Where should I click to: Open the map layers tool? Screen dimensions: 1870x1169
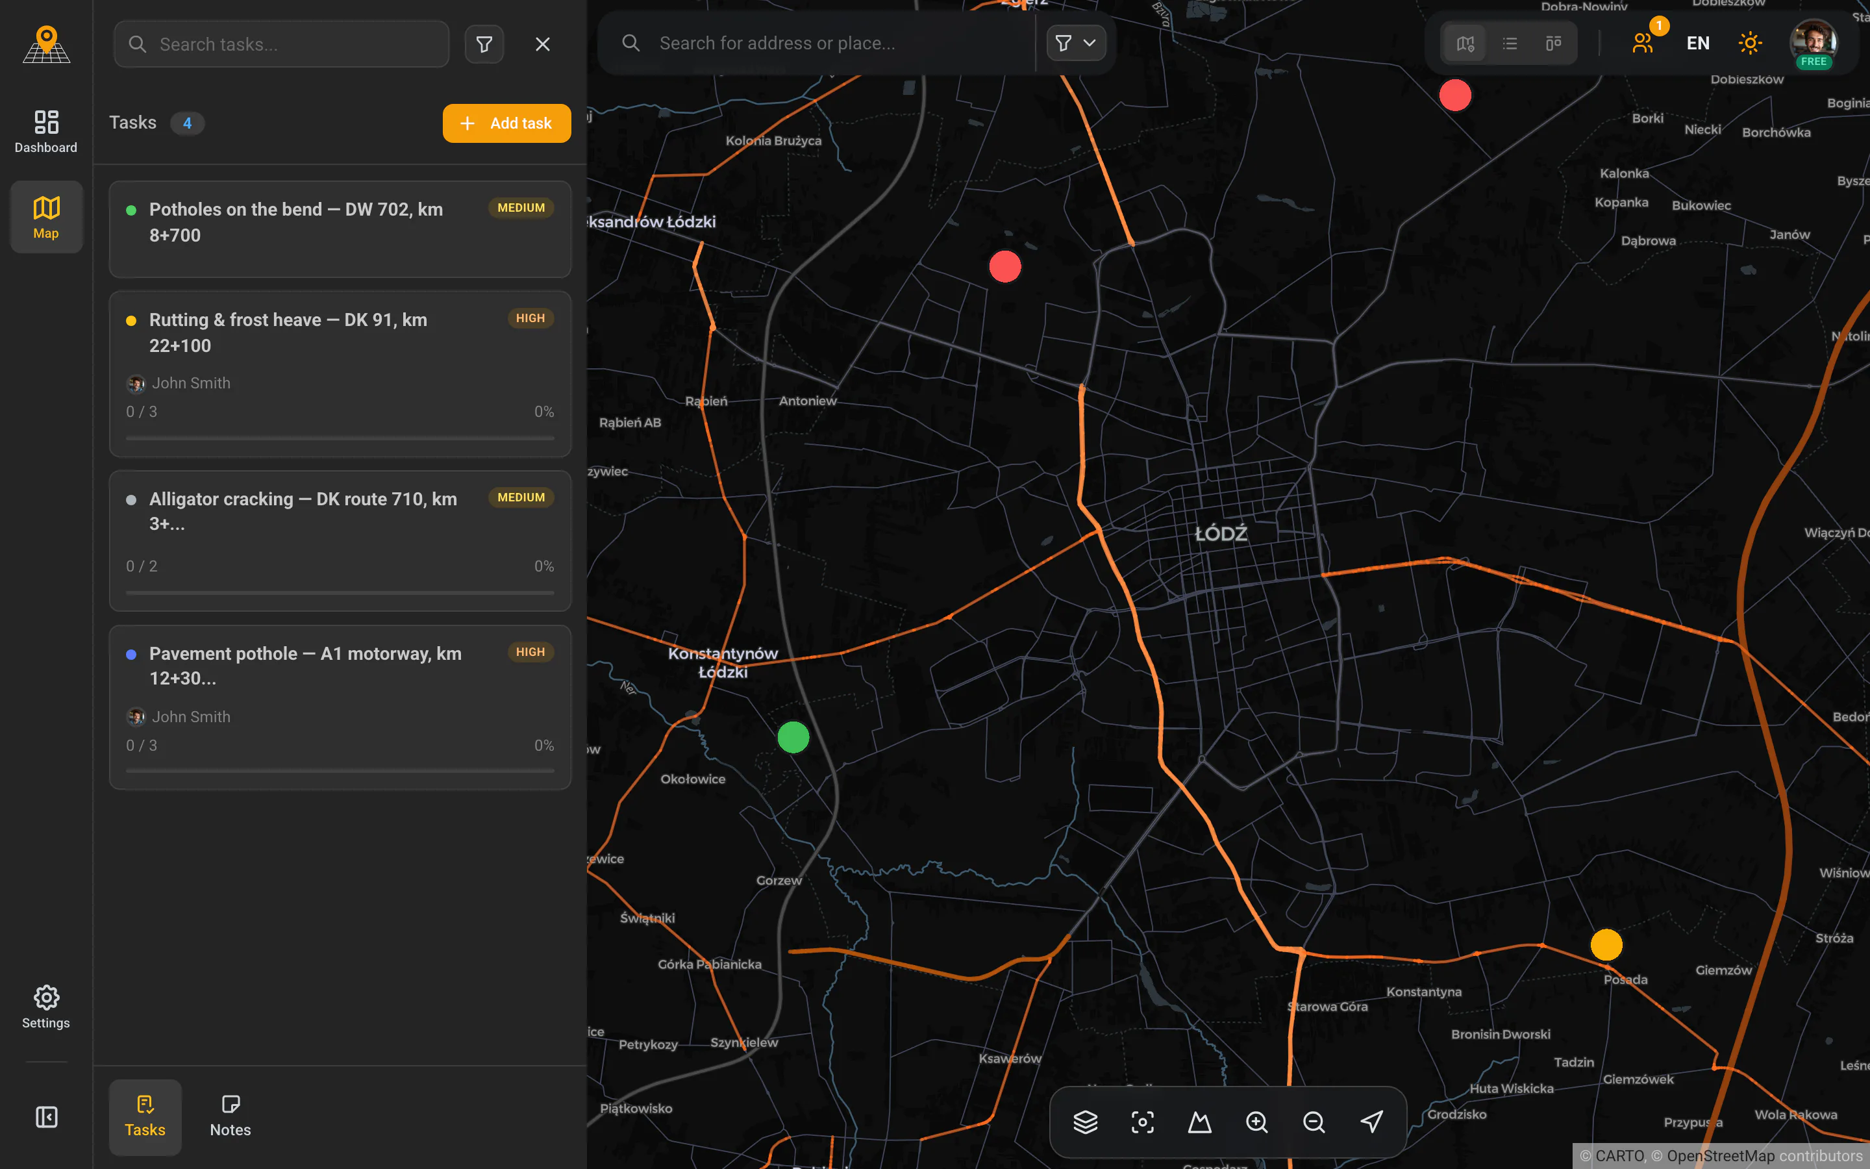1085,1122
